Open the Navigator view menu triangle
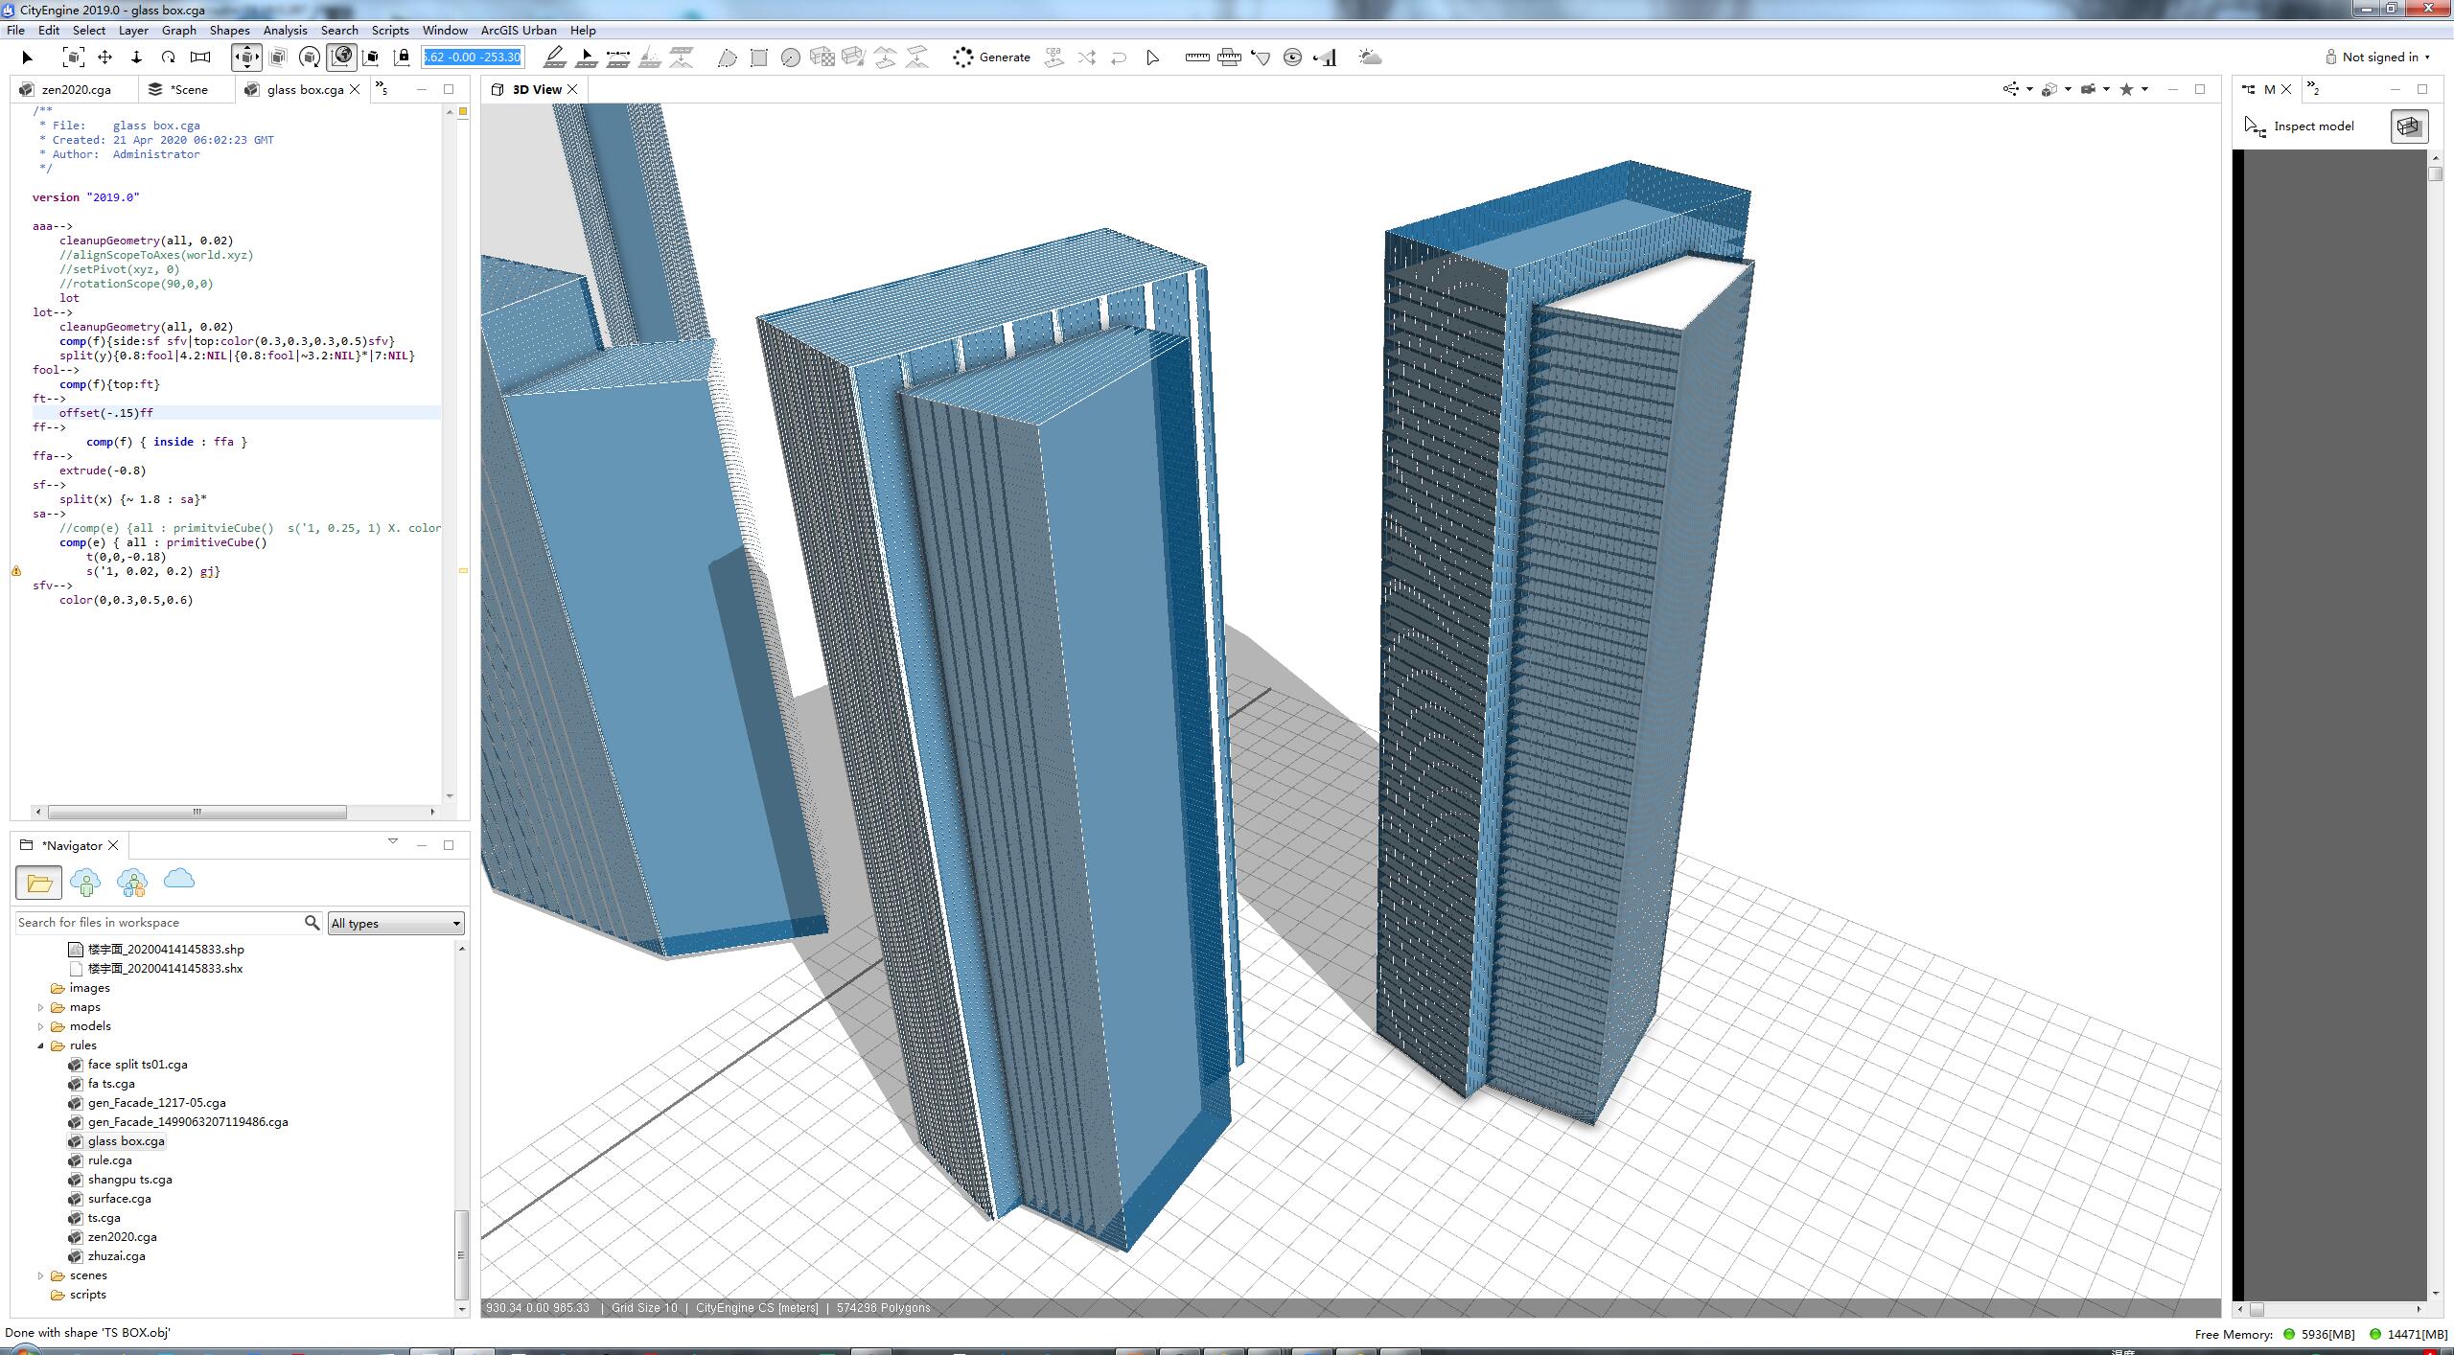 393,841
